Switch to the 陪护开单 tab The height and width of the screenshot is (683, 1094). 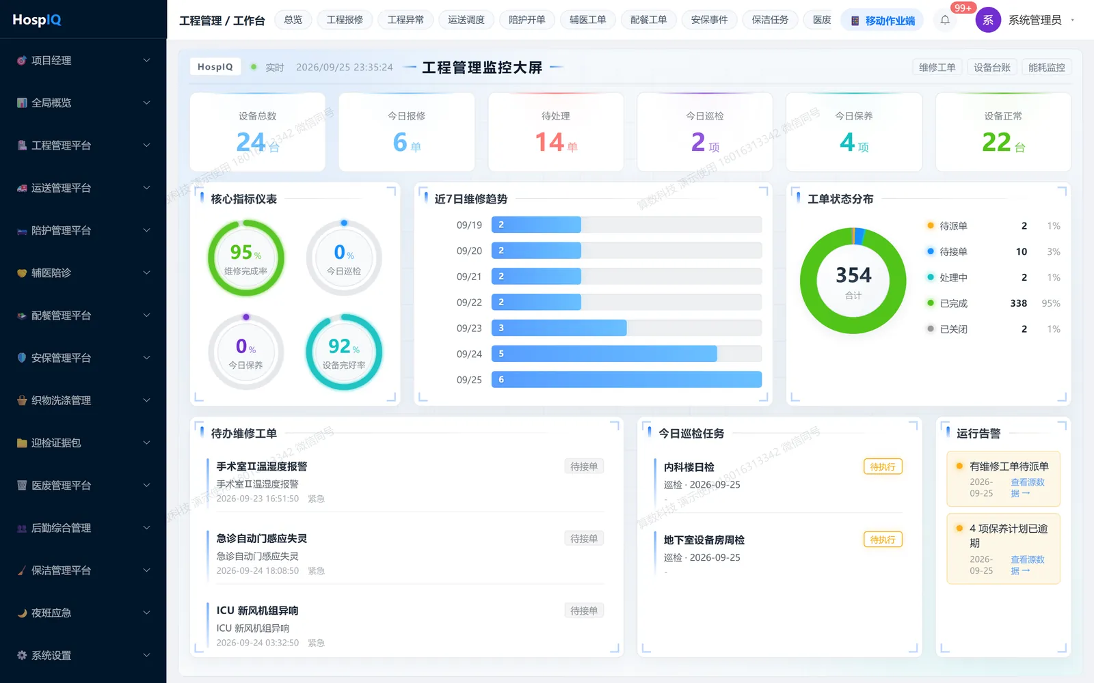[527, 20]
